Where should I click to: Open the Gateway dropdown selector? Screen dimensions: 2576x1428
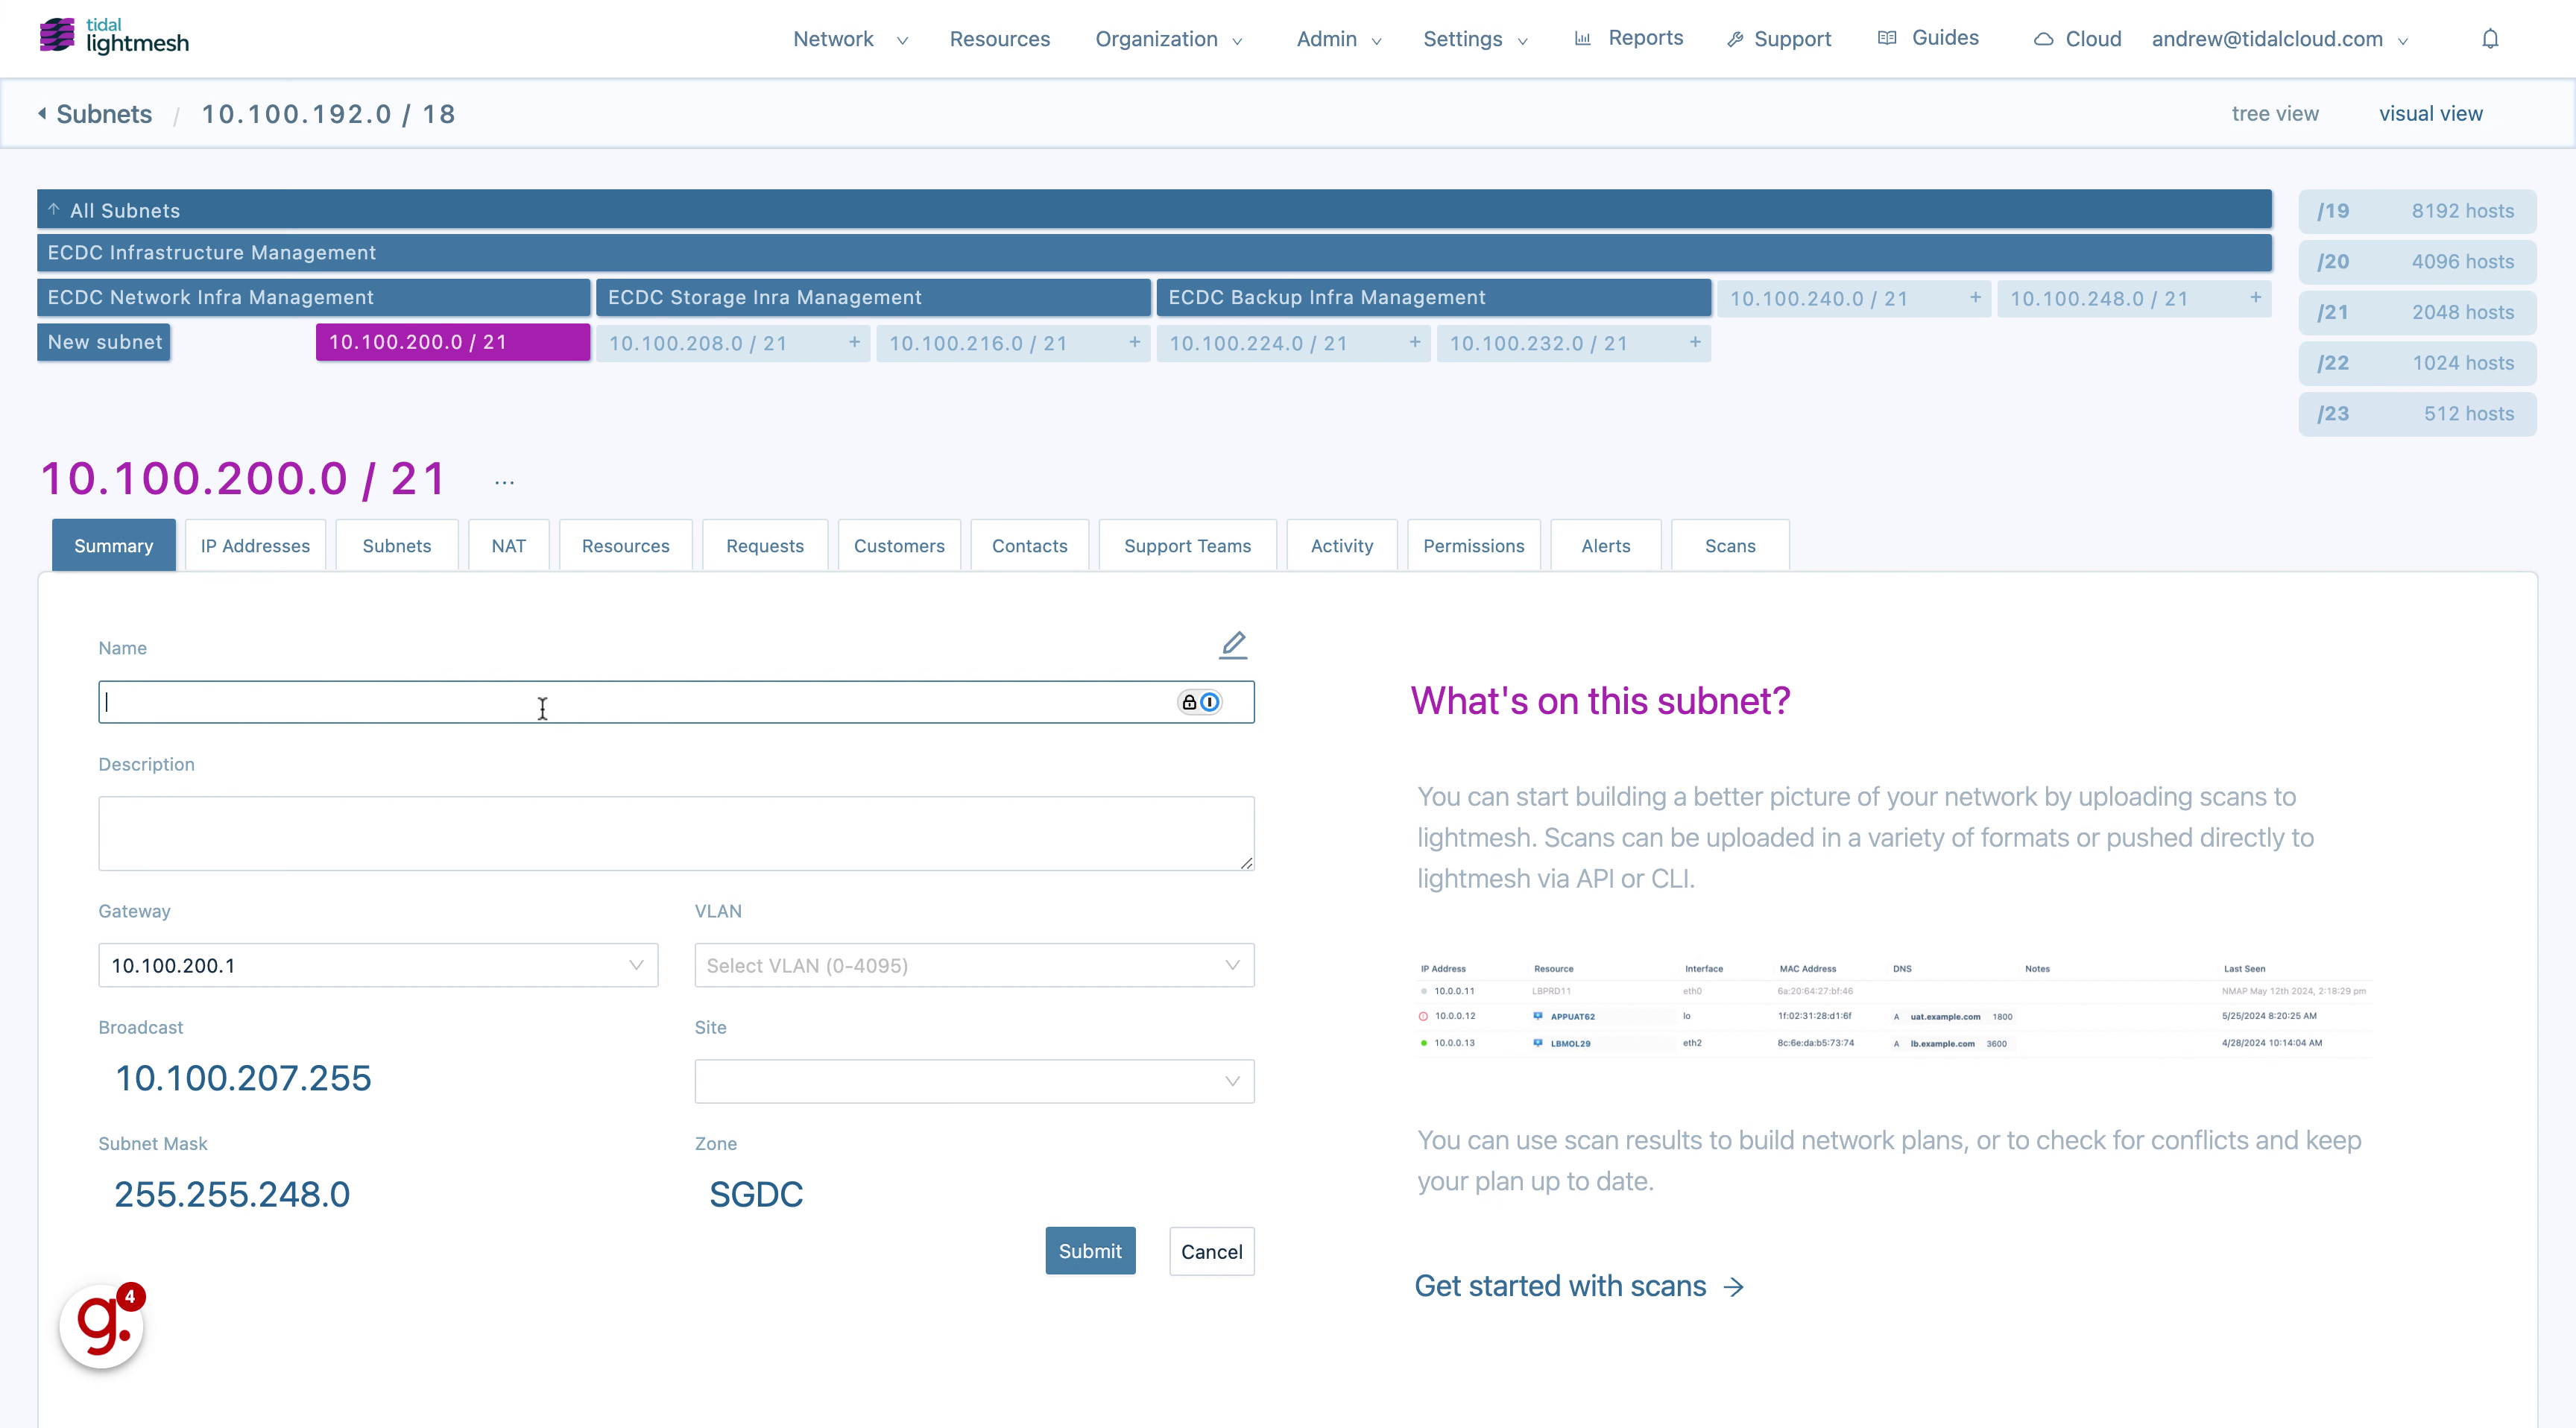(376, 964)
